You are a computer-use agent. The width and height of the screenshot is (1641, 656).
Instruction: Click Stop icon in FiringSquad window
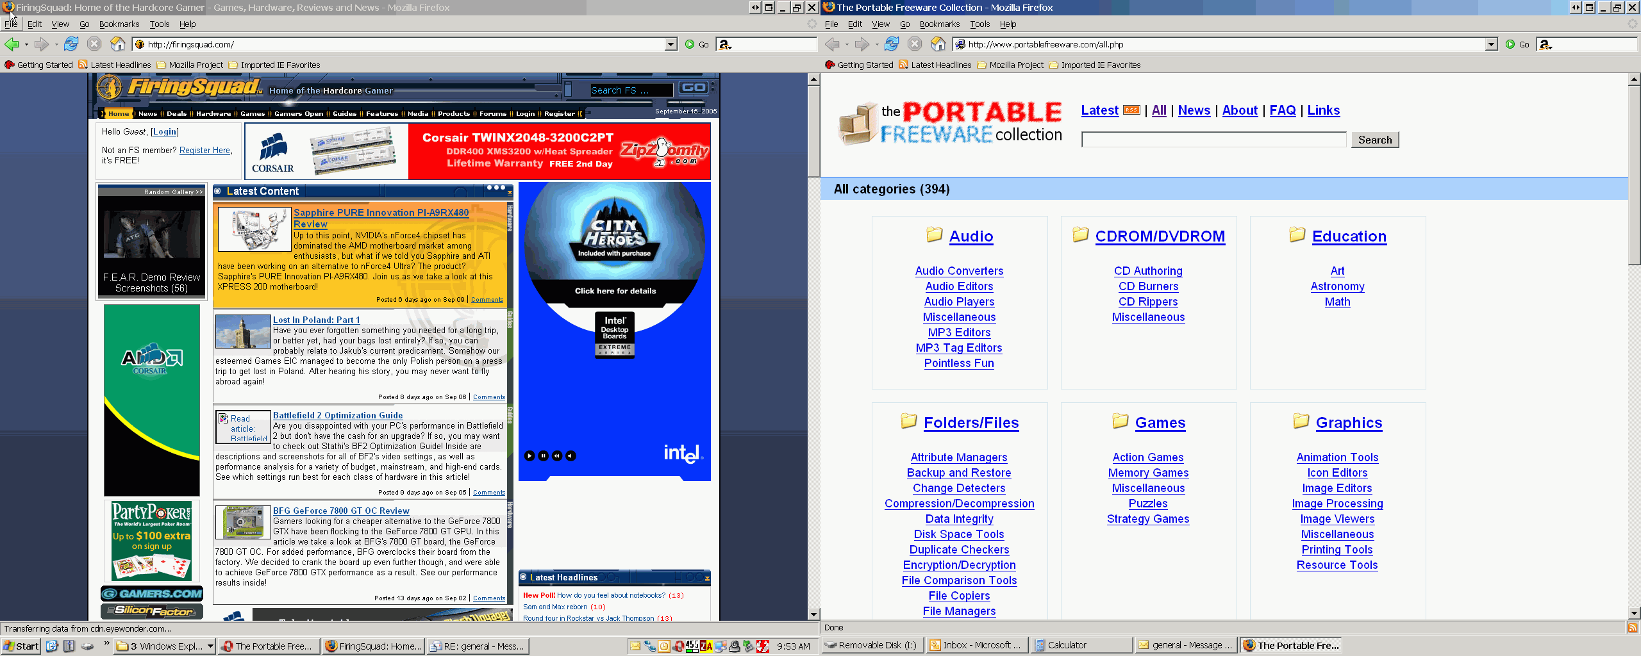click(x=94, y=44)
